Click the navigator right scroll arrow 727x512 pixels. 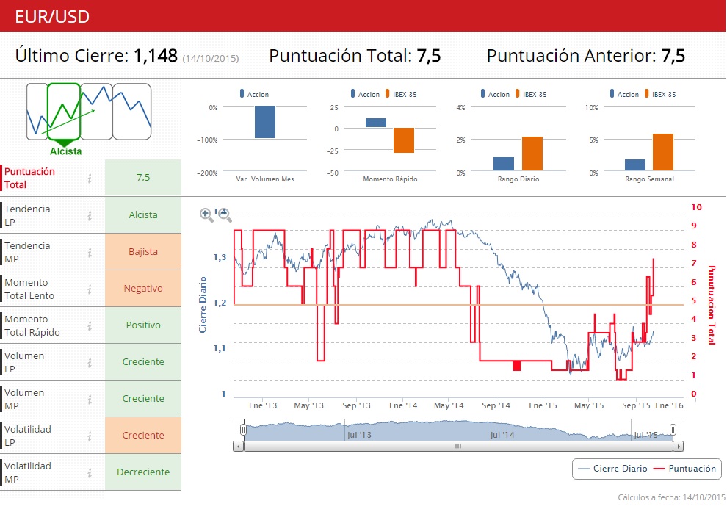(679, 447)
